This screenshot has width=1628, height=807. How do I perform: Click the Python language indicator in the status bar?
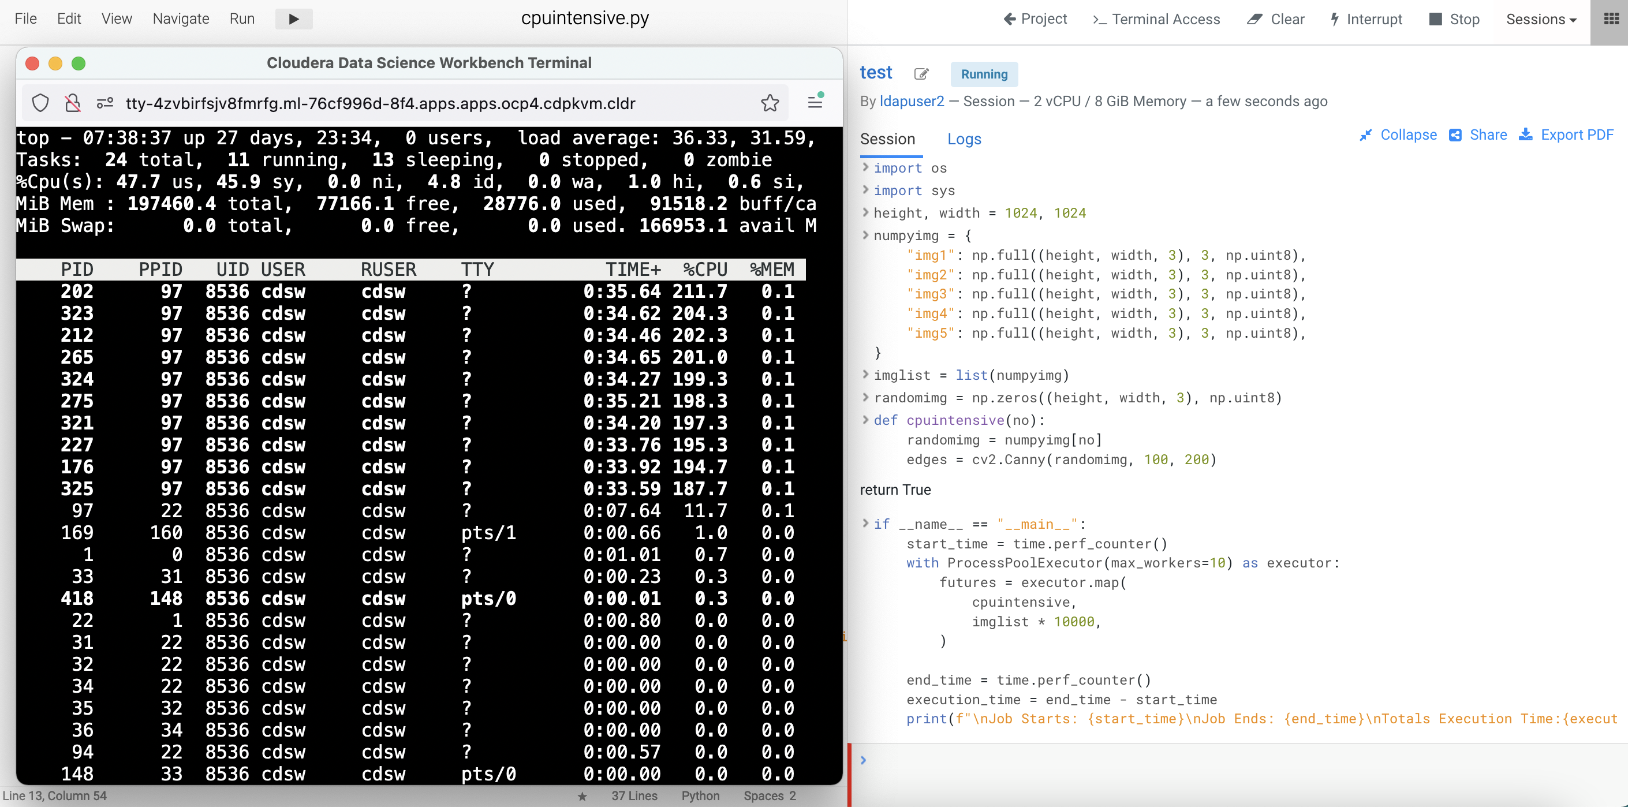pos(700,795)
